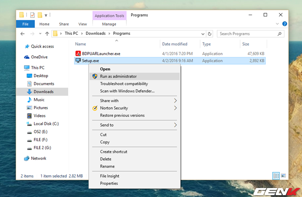Choose Run as administrator

[134, 76]
